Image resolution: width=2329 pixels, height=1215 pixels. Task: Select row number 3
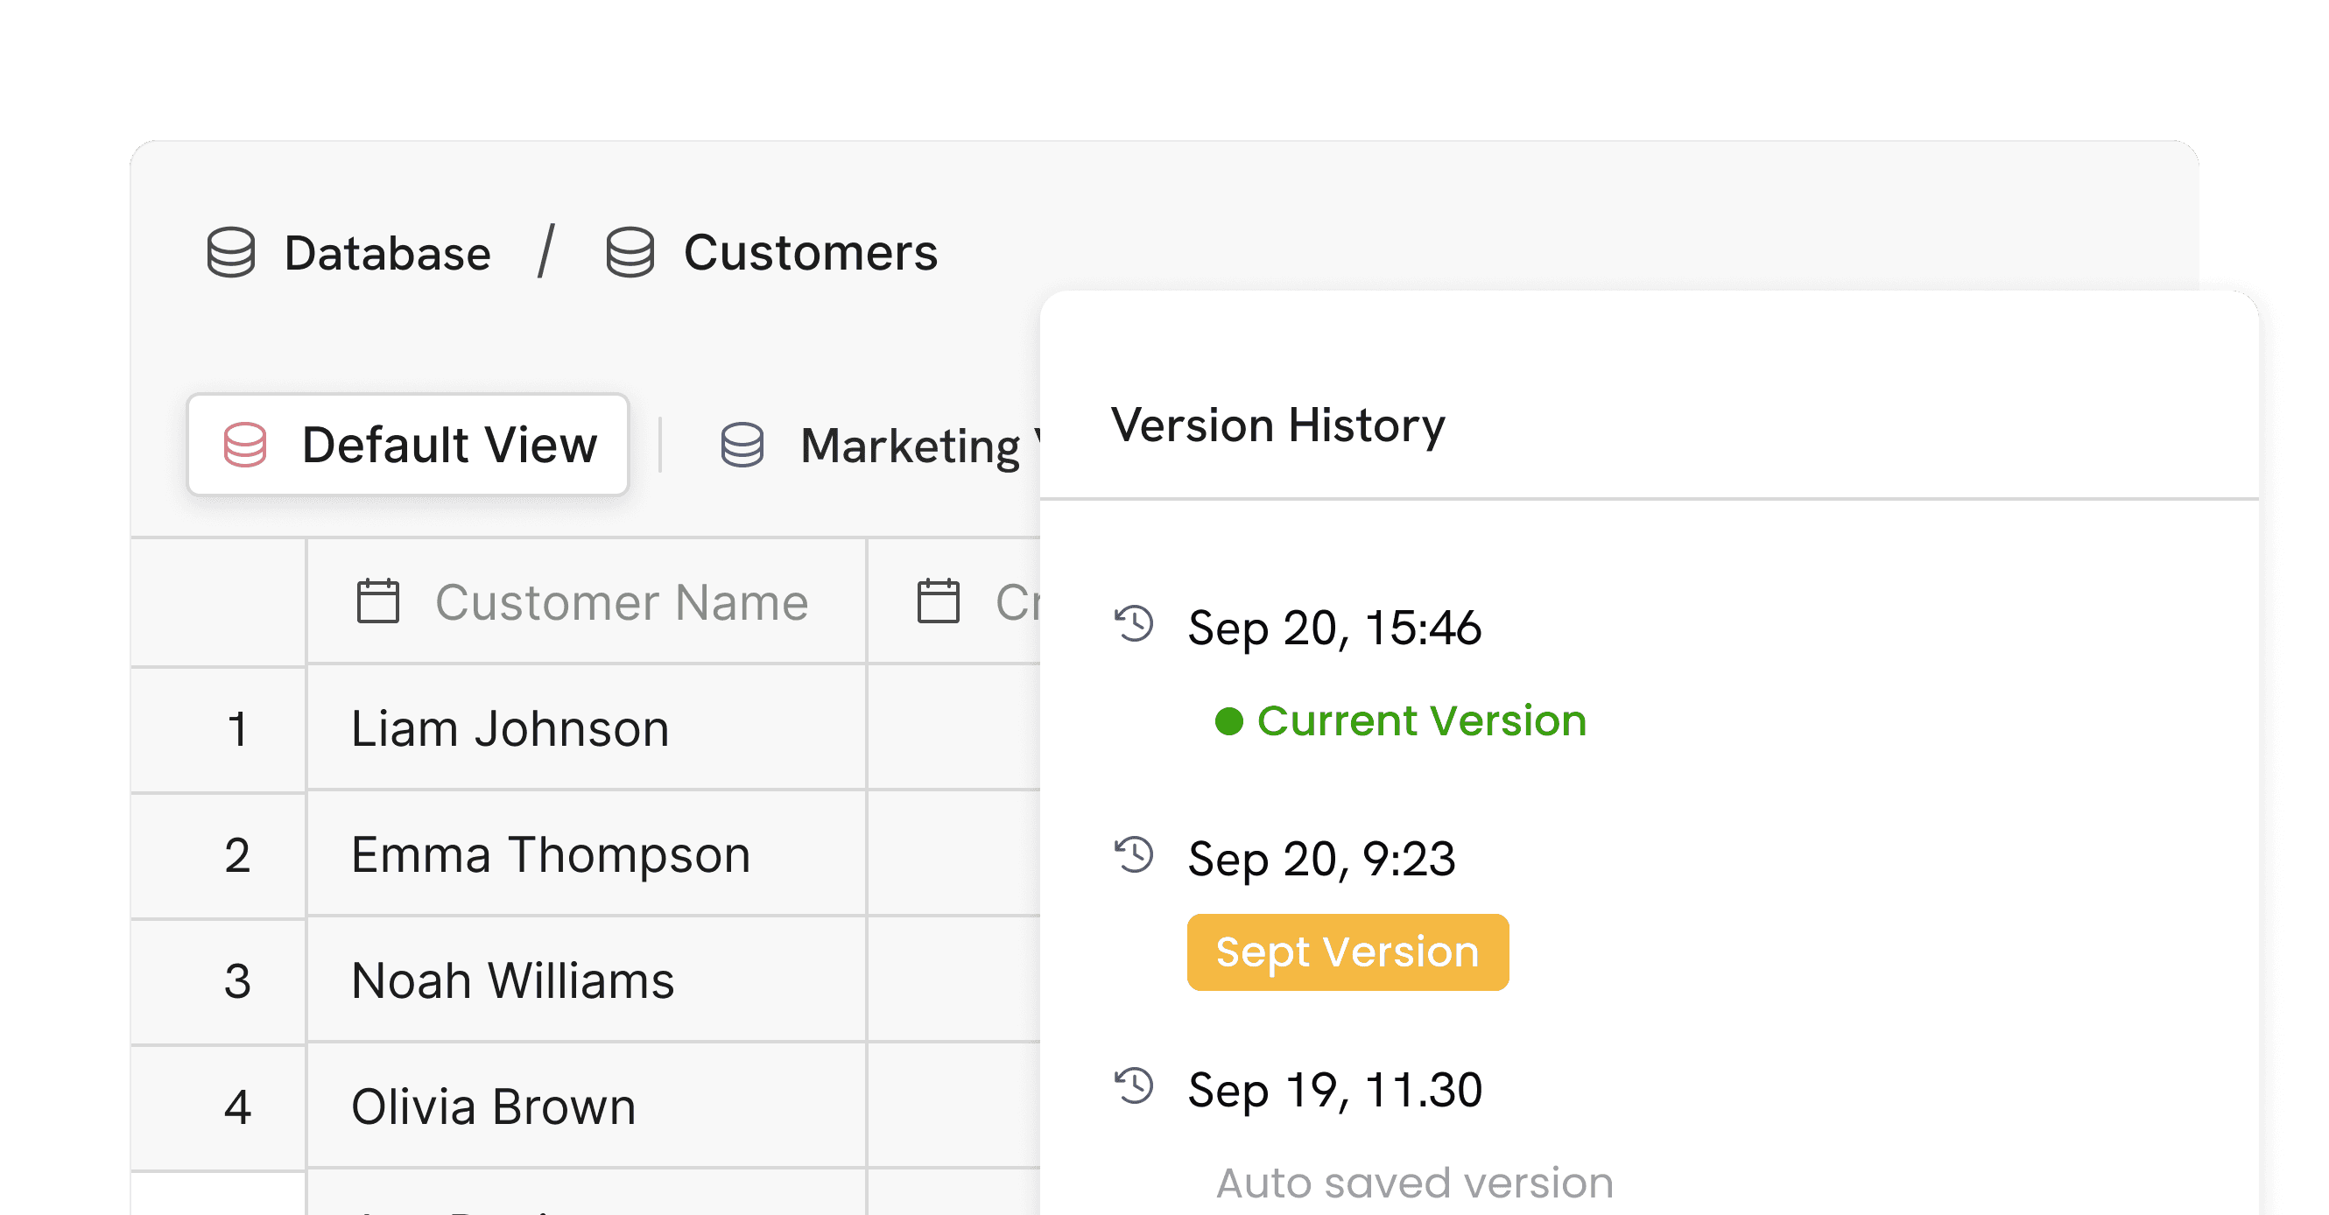(237, 981)
